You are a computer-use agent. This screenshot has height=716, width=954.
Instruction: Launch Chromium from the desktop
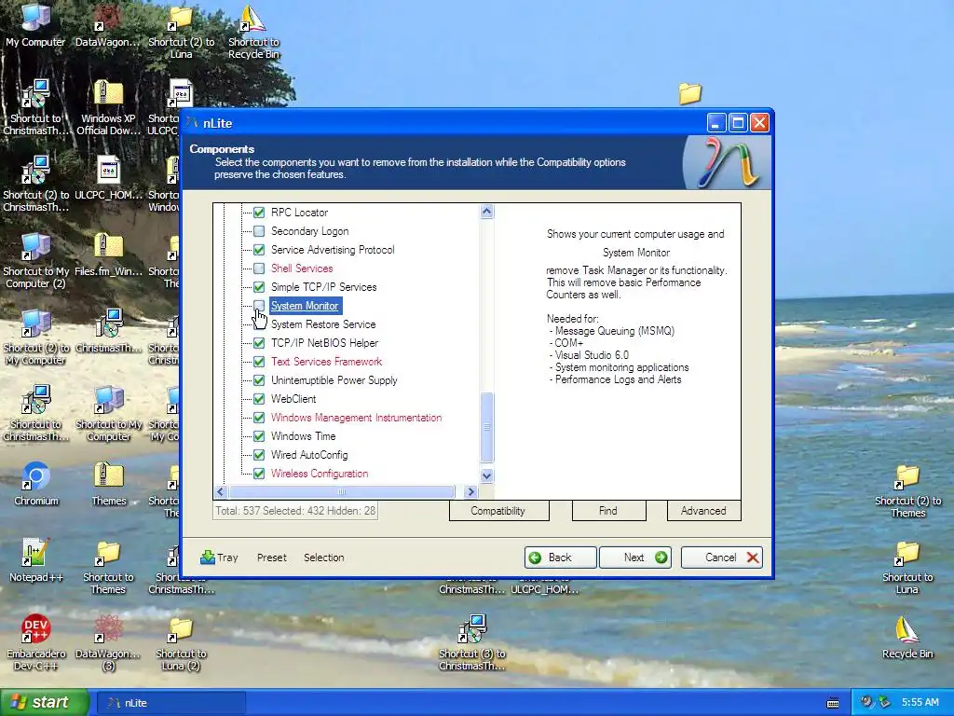(x=36, y=484)
